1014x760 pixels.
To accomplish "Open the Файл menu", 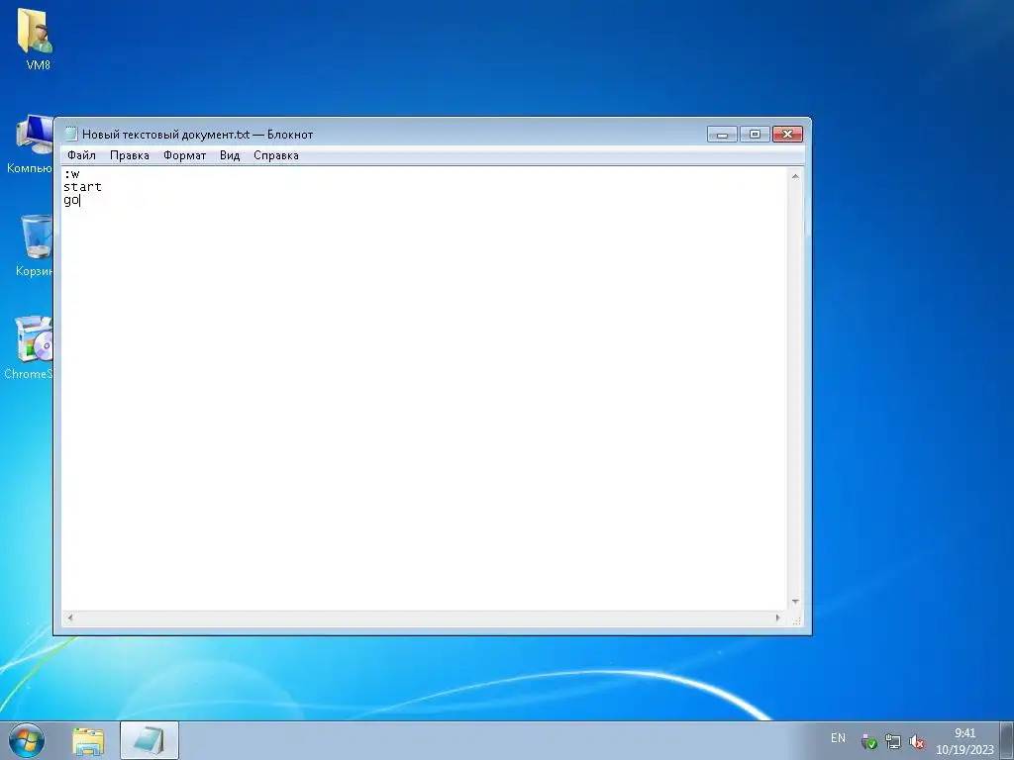I will point(81,155).
